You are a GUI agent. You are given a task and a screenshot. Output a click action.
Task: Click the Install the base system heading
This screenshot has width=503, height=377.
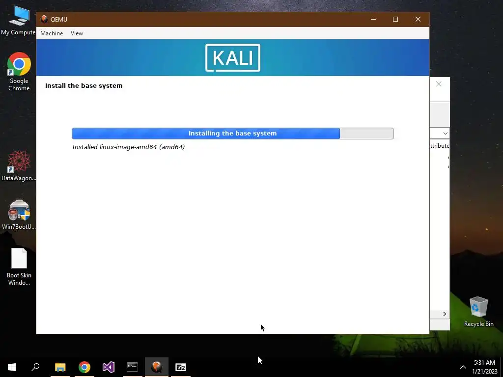tap(84, 85)
